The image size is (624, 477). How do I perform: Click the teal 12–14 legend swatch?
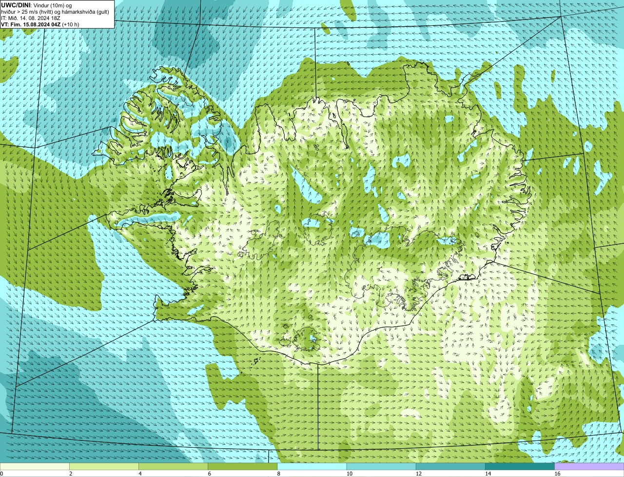(450, 466)
